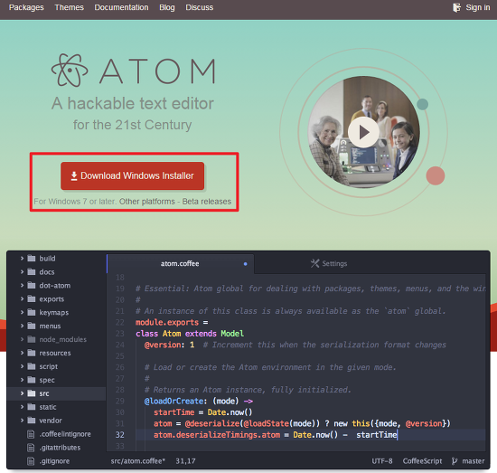Open the Packages menu item

point(26,7)
